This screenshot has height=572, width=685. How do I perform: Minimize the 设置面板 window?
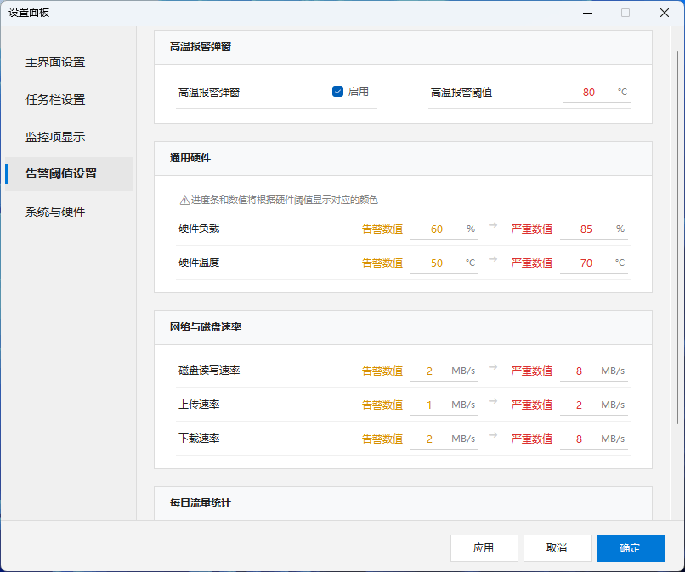coord(587,13)
